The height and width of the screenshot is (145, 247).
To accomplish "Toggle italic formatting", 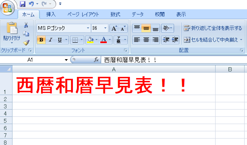I will pyautogui.click(x=50, y=40).
